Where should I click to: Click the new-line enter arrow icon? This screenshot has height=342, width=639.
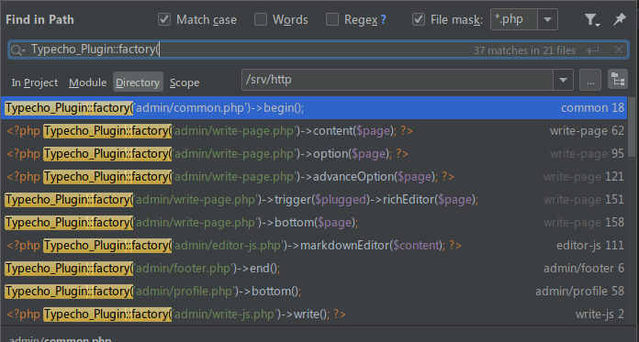[x=593, y=50]
